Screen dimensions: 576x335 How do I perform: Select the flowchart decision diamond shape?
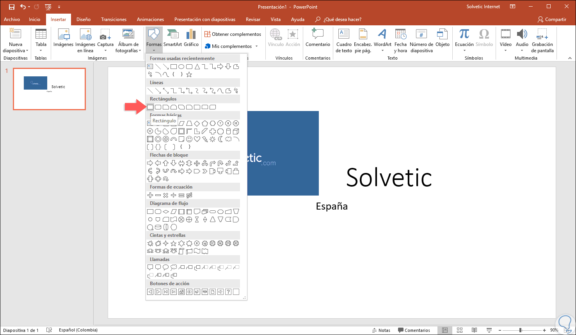[166, 212]
